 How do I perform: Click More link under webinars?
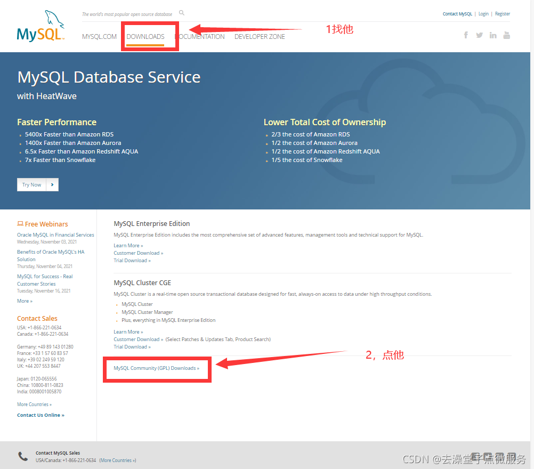[x=25, y=301]
